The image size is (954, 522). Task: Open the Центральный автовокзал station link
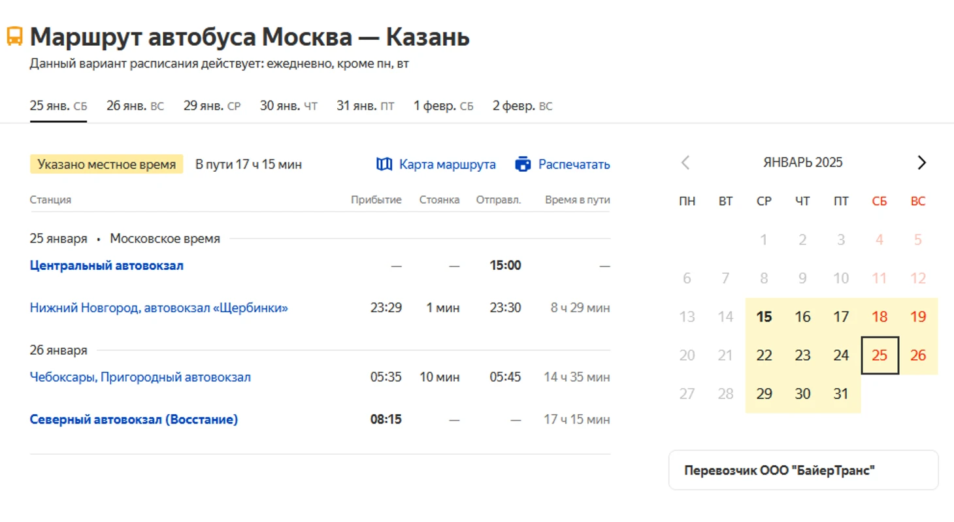tap(107, 265)
